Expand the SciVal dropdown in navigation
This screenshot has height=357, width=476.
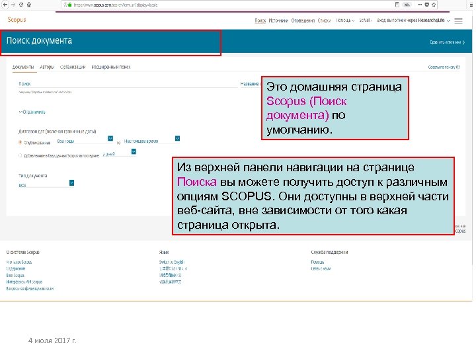tap(366, 20)
